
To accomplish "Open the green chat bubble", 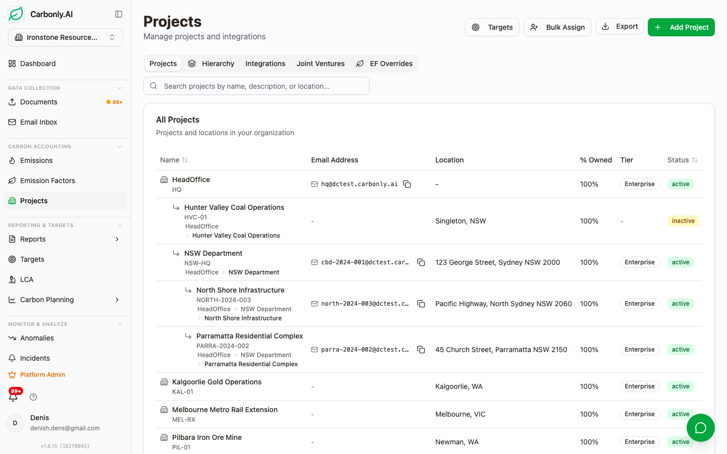I will pos(700,428).
